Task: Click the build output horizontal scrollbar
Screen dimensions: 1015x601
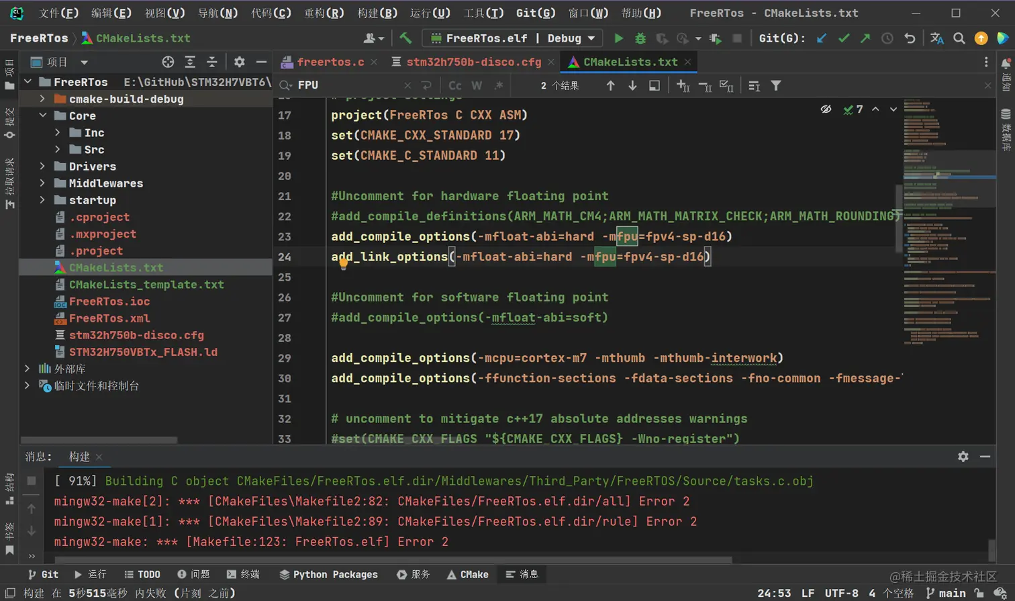Action: [393, 559]
